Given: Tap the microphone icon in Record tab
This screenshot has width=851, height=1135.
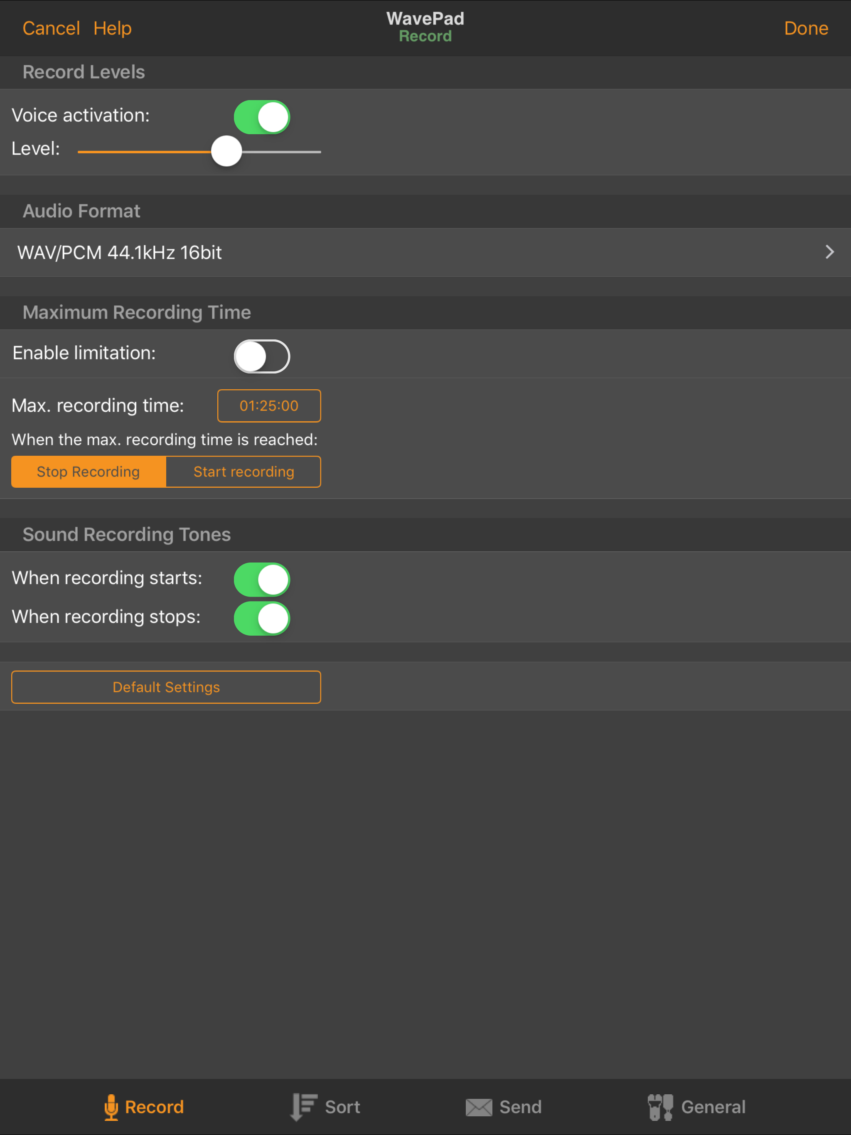Looking at the screenshot, I should [x=111, y=1107].
